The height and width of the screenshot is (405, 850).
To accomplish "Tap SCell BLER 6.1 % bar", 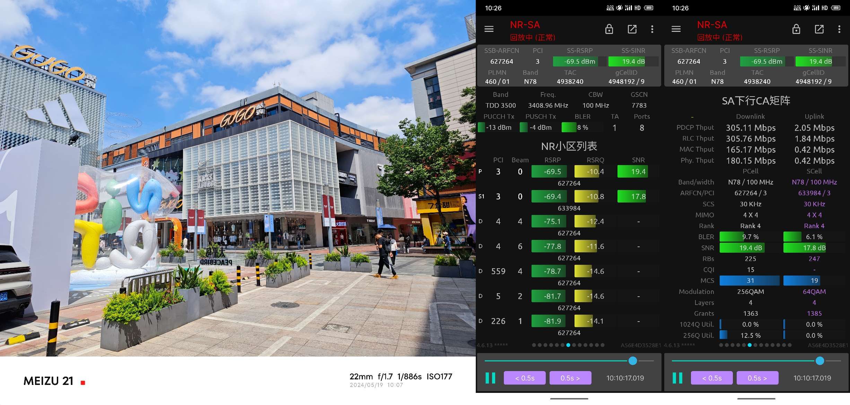I will 814,237.
